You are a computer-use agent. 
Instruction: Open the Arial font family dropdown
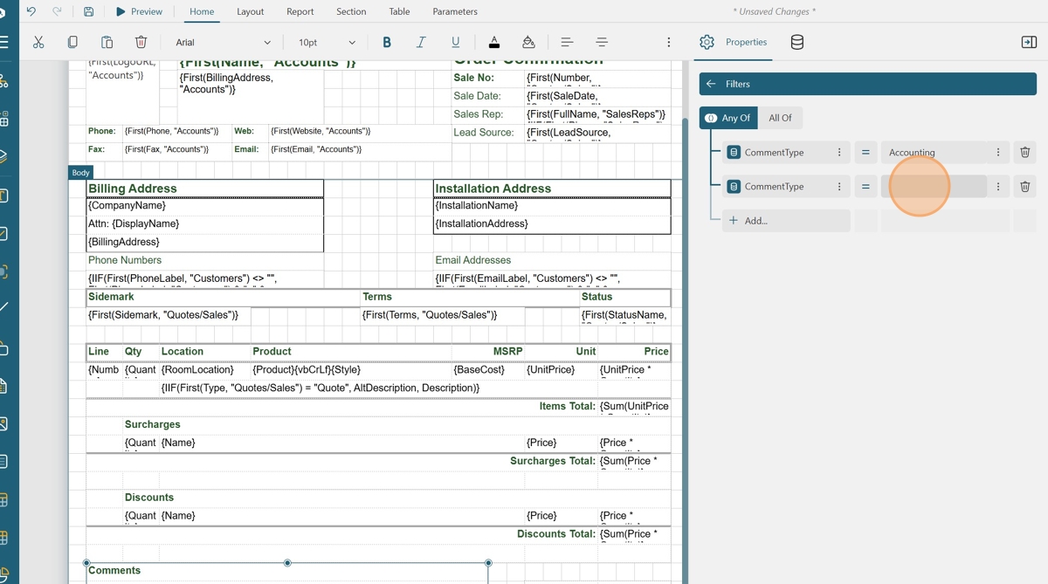(x=223, y=42)
